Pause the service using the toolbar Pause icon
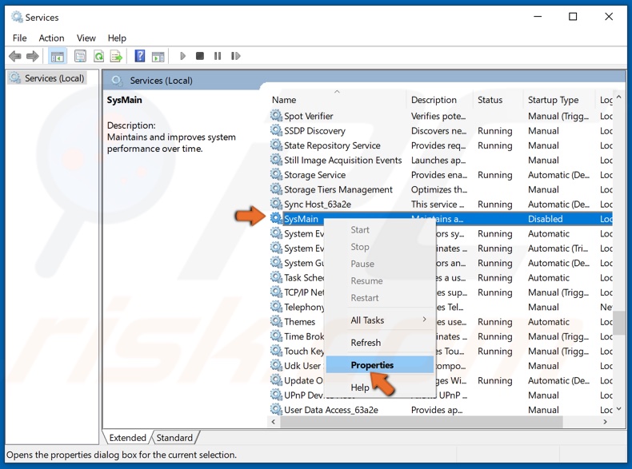This screenshot has height=469, width=632. (218, 56)
